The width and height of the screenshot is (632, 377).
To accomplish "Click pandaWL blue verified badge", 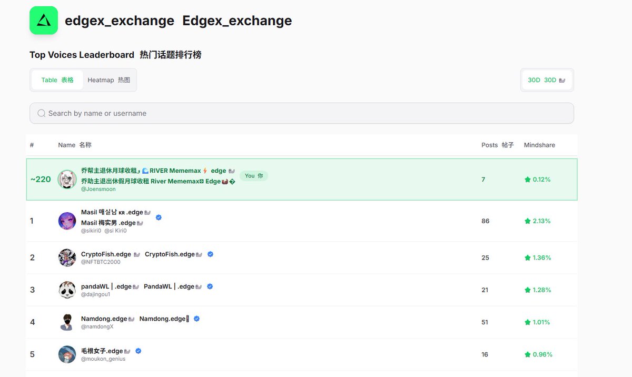I will 210,286.
